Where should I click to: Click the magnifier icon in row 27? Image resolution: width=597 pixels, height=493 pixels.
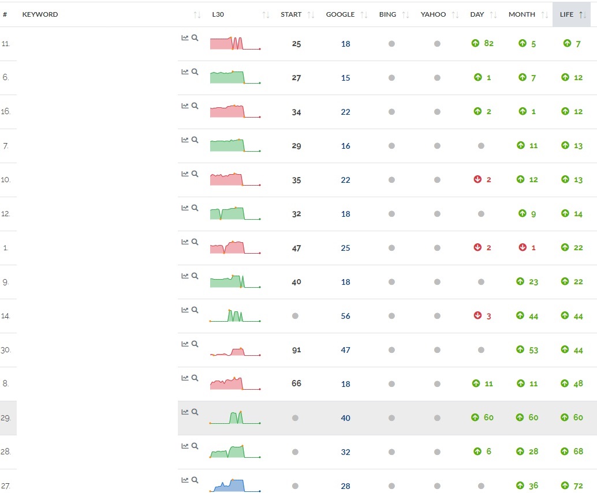[195, 480]
